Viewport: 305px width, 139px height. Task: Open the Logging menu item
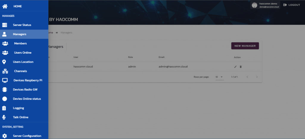(x=24, y=108)
